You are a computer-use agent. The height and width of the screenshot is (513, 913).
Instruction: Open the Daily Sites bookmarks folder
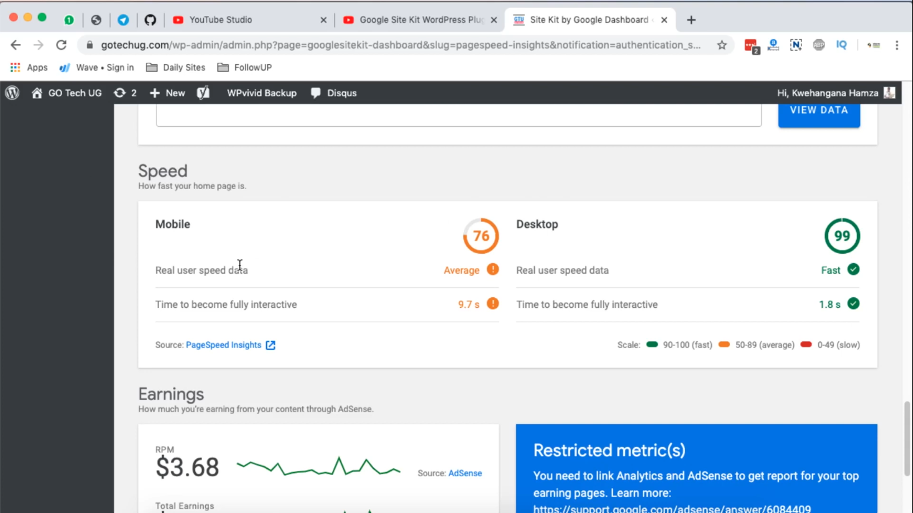[176, 67]
